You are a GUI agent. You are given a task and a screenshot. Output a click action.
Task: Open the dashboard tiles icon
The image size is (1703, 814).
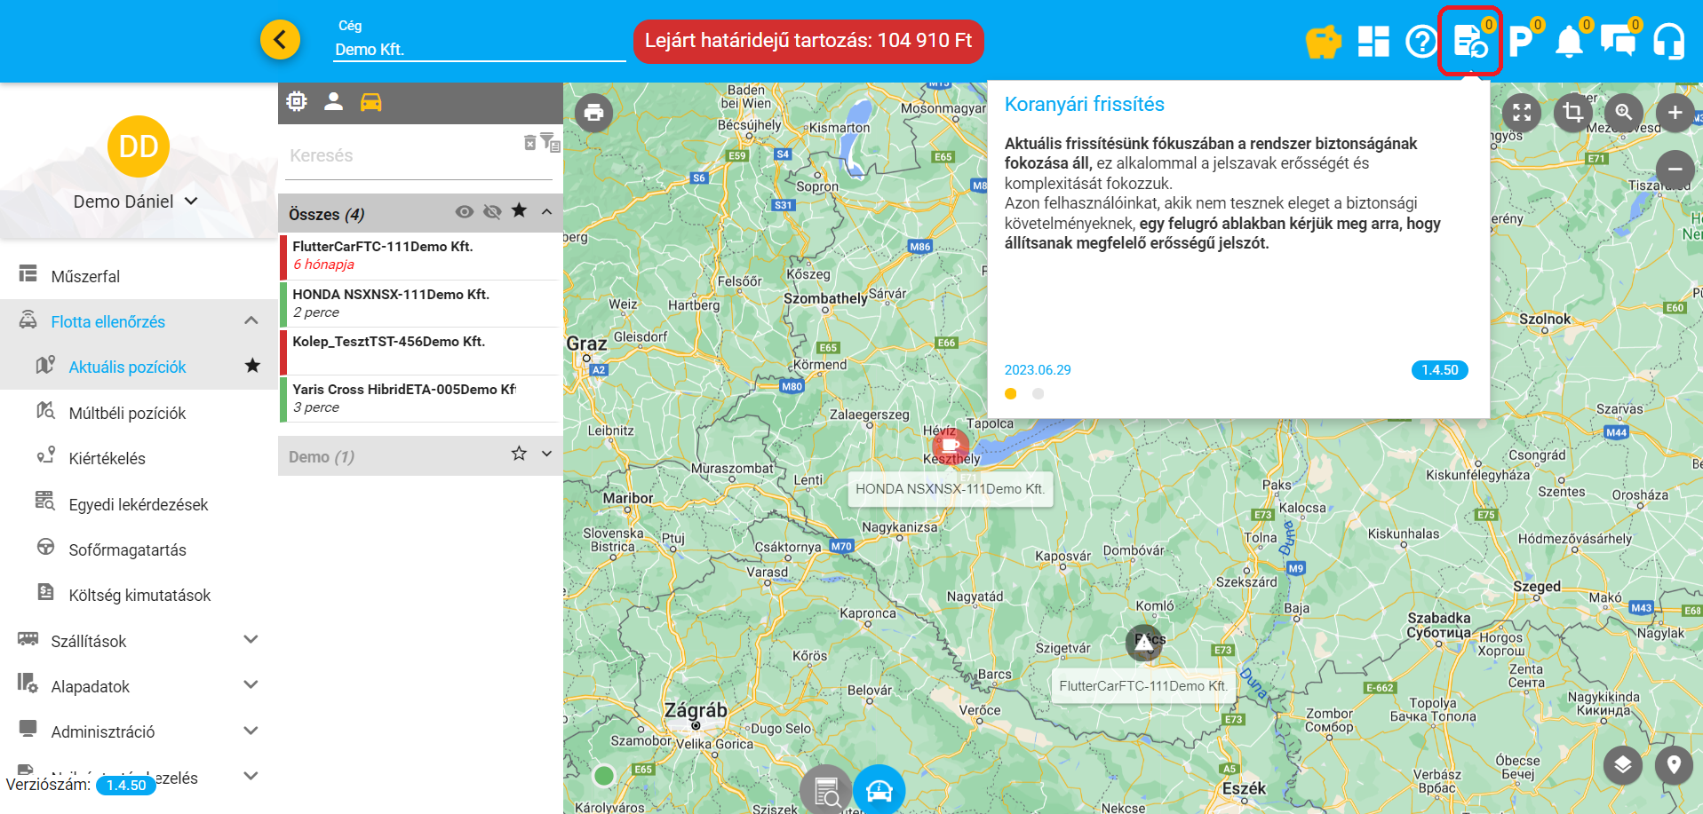tap(1373, 42)
